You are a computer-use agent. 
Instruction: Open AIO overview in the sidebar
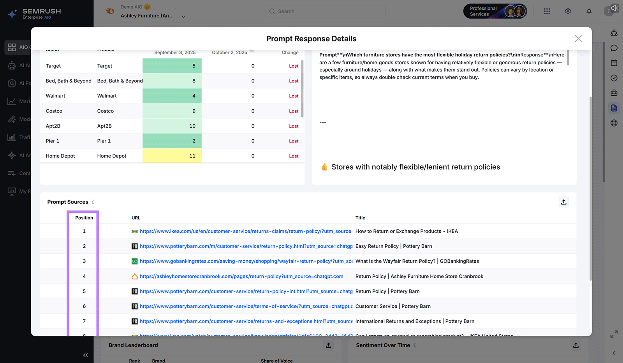(x=18, y=47)
